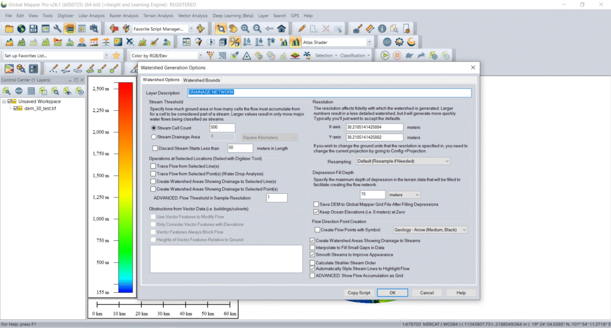Click the create point feature pencil icon
The height and width of the screenshot is (328, 611).
54,69
